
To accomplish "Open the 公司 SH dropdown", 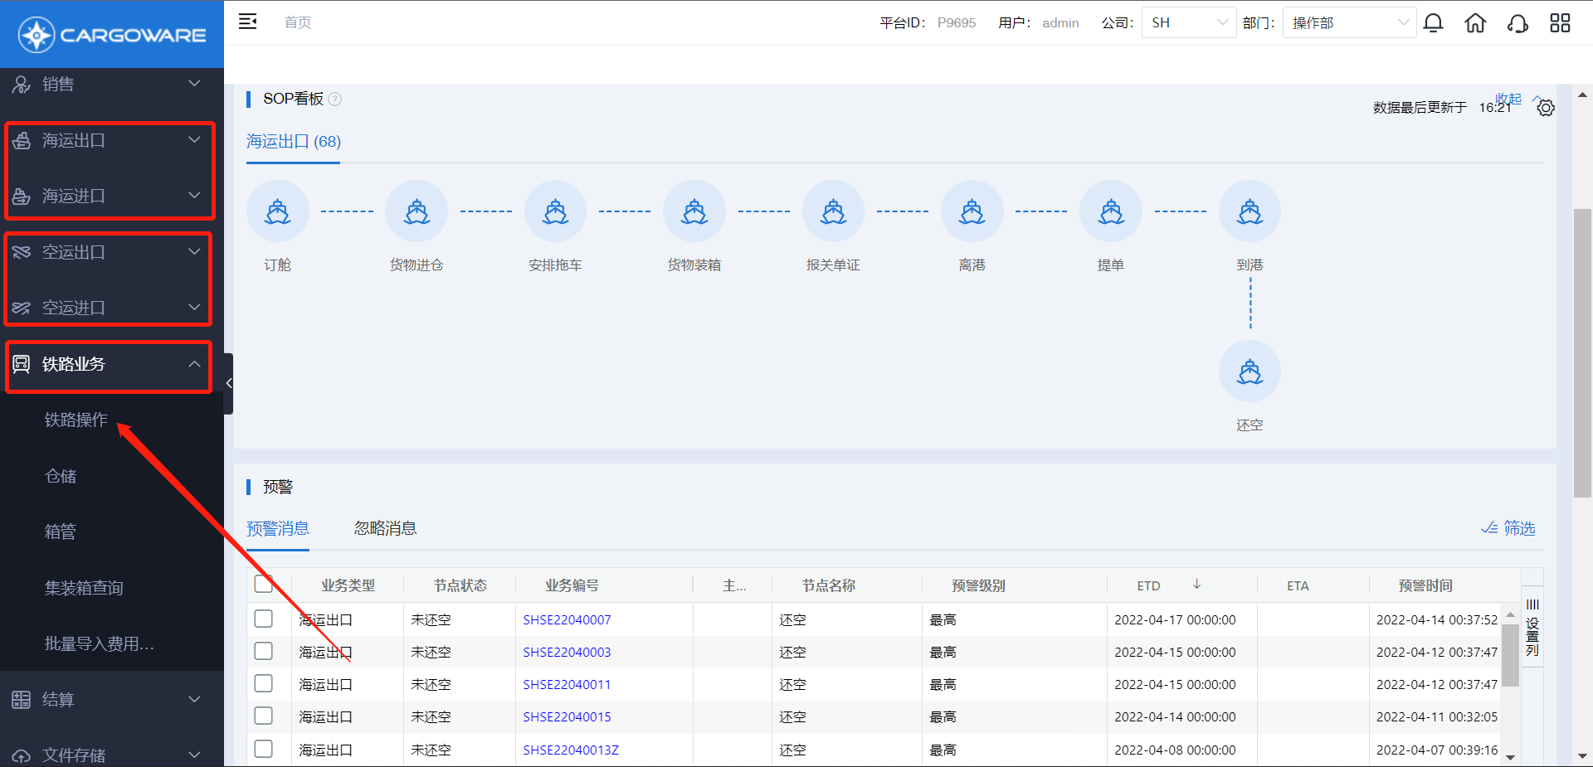I will pyautogui.click(x=1188, y=23).
